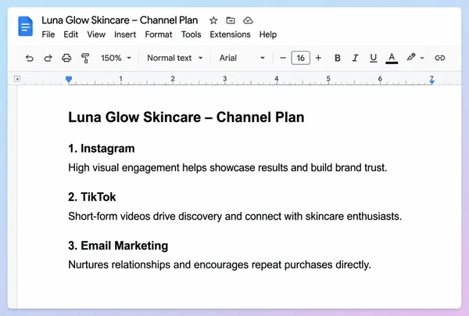Click the sentence beginning 'Nurtures relationships'

(x=220, y=265)
